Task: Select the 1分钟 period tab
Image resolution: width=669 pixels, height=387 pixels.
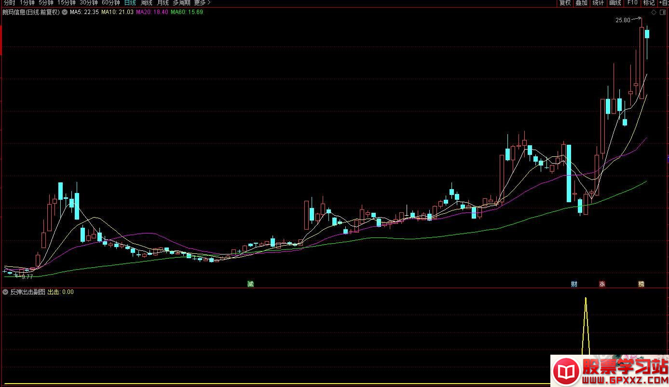Action: (x=27, y=3)
